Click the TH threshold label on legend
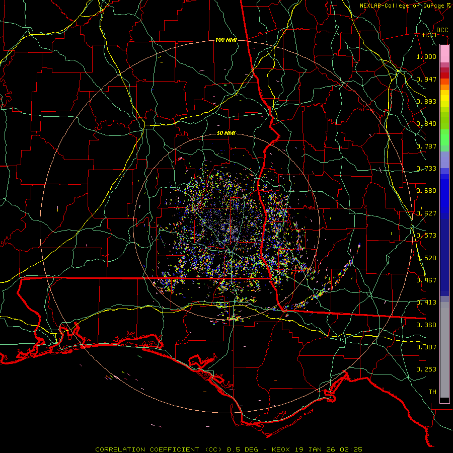This screenshot has height=453, width=453. 432,392
